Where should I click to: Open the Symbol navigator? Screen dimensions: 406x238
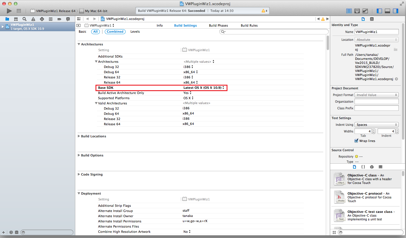pyautogui.click(x=16, y=19)
